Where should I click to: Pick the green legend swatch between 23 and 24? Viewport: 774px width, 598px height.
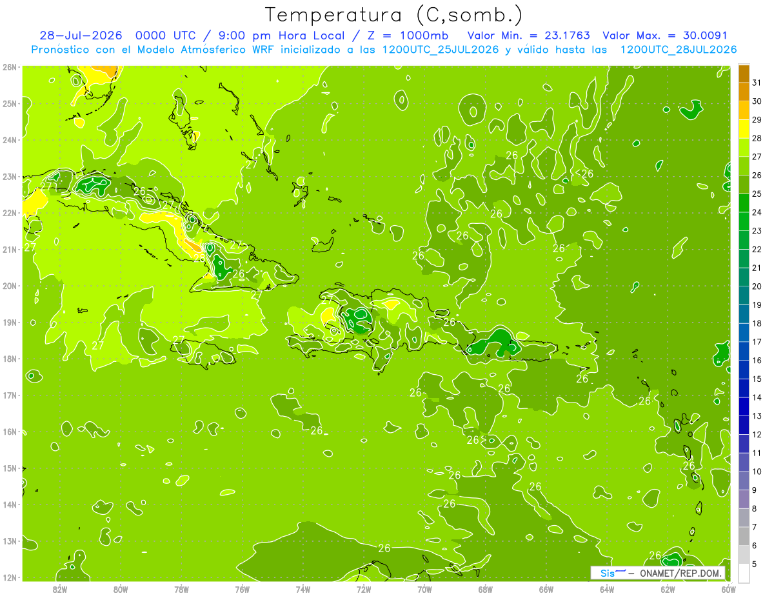(x=744, y=221)
